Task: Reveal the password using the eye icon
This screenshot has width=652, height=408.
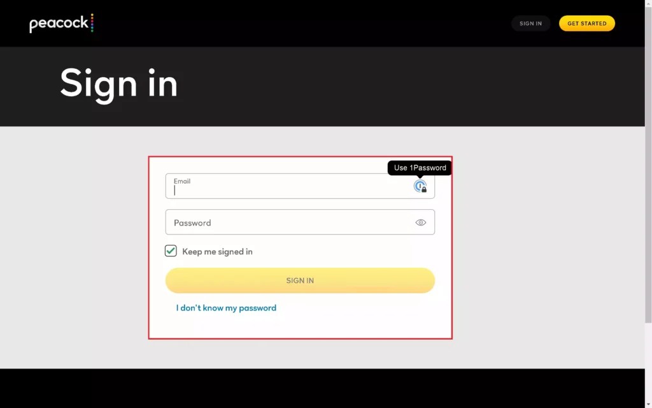Action: pyautogui.click(x=420, y=222)
